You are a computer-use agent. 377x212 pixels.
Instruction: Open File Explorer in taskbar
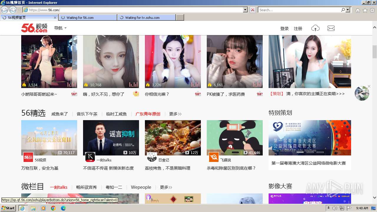coord(33,208)
